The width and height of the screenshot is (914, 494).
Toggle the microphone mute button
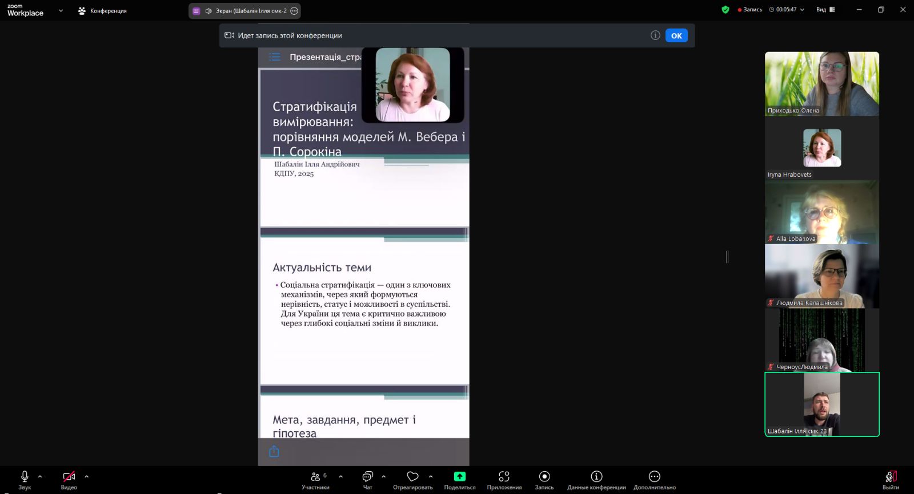[25, 477]
